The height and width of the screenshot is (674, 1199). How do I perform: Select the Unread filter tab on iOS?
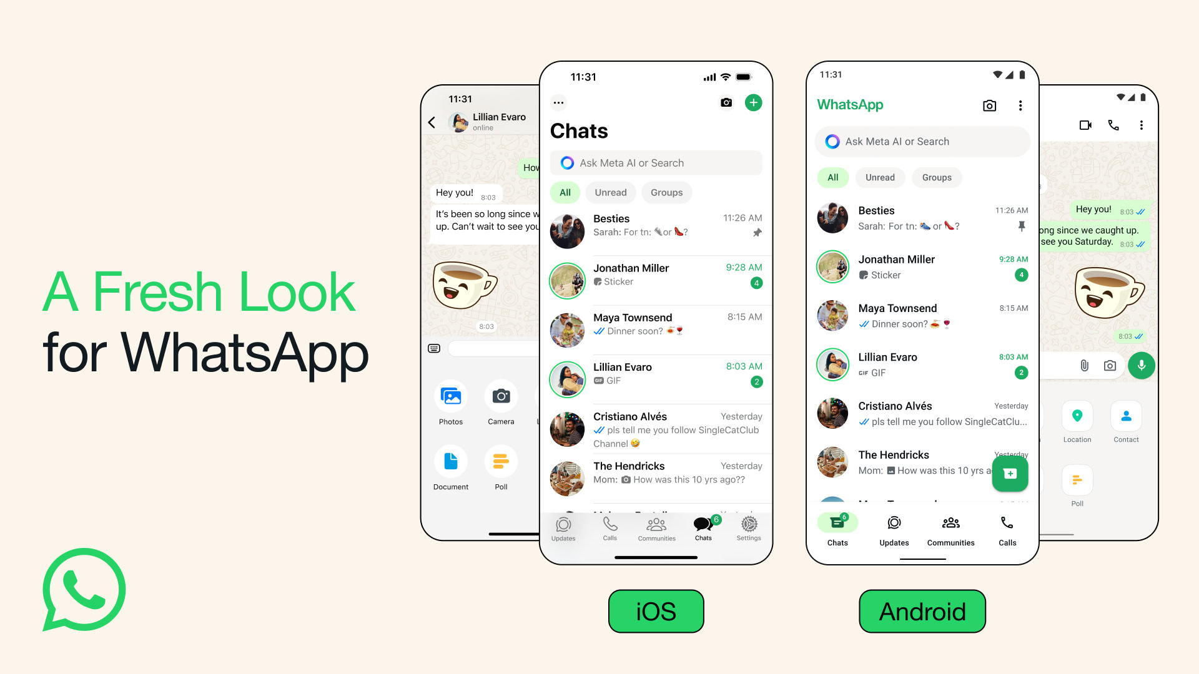(x=609, y=193)
